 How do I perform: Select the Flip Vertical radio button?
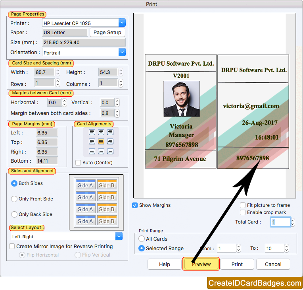click(x=78, y=255)
